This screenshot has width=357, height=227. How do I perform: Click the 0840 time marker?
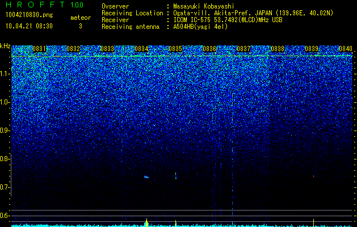point(346,49)
